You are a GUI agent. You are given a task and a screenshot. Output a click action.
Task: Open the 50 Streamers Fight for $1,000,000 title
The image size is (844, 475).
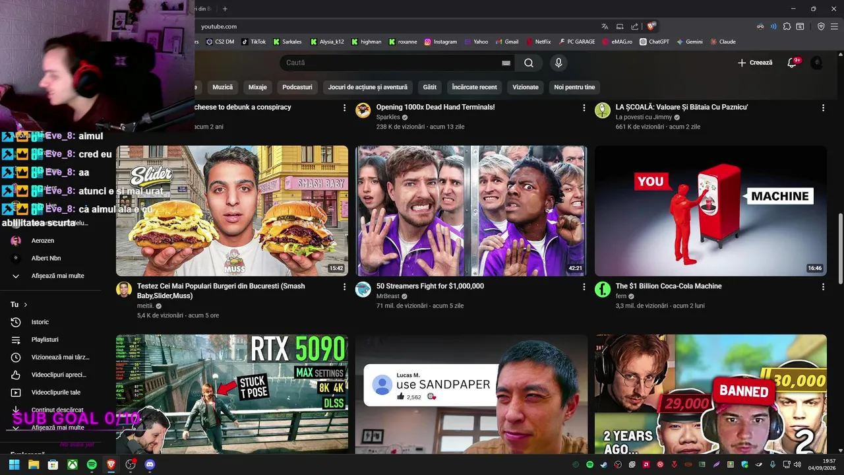pos(430,286)
